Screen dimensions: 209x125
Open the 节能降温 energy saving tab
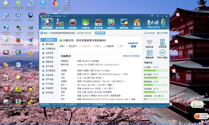[86, 24]
